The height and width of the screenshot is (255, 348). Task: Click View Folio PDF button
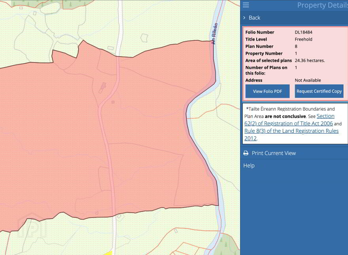267,91
